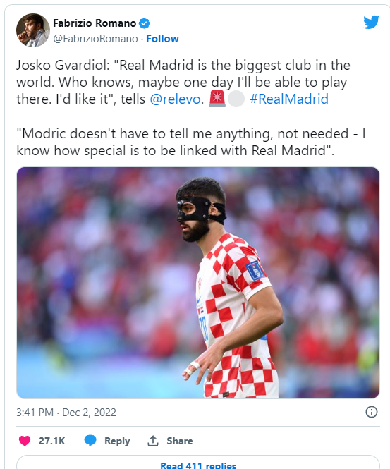This screenshot has height=469, width=390.
Task: Click the 27.1K likes count
Action: pos(51,441)
